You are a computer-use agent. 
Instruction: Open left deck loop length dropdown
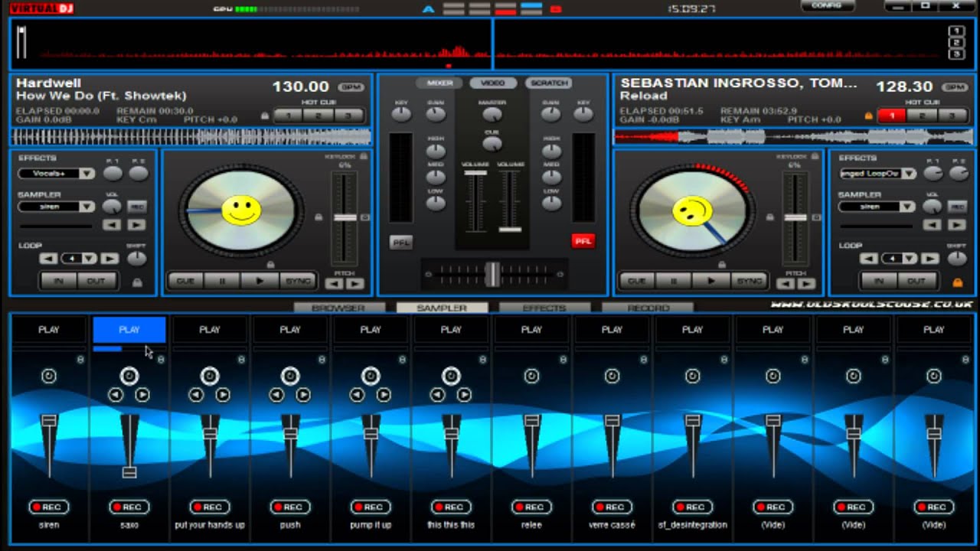point(90,259)
